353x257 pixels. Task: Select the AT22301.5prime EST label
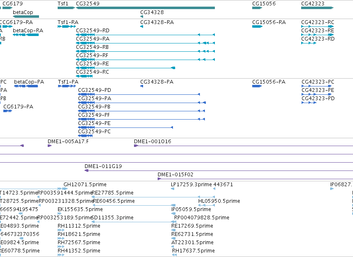(192, 243)
